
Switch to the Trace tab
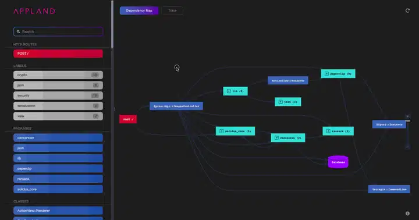pyautogui.click(x=172, y=10)
